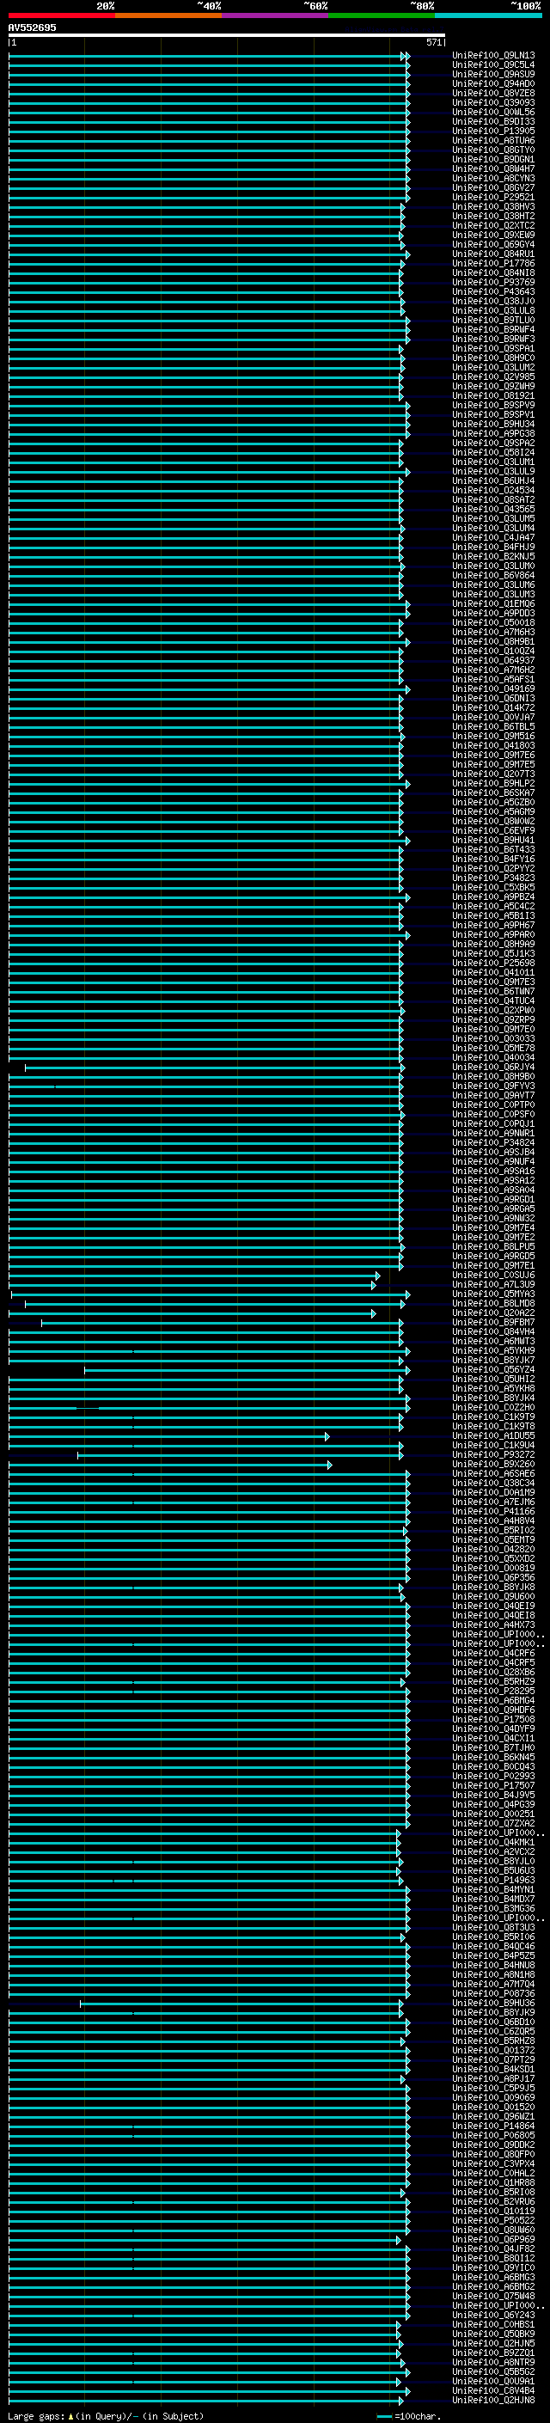Open hit UniRef100_O42820
Screen dimensions: 550x2423
(x=493, y=1549)
